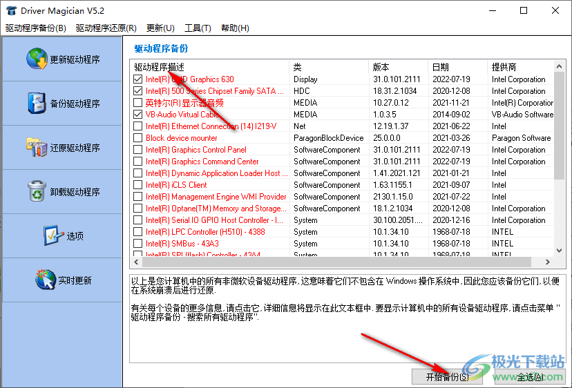Open the 驱动程序备份(B) menu

[36, 28]
